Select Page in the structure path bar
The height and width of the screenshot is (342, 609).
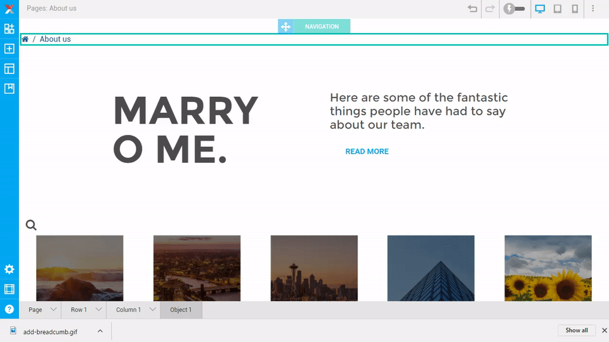click(36, 310)
